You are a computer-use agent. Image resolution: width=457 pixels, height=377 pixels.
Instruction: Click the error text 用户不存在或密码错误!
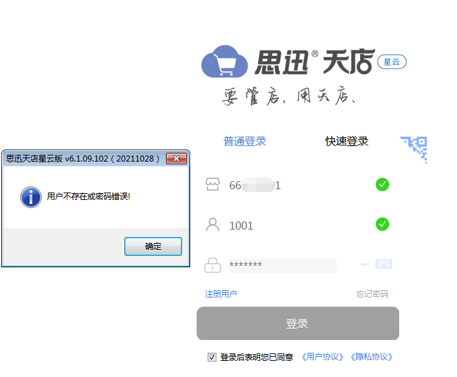tap(88, 197)
